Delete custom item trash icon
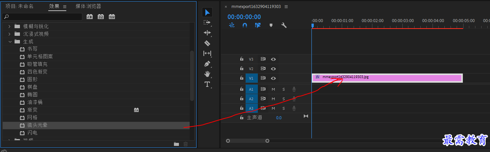 (x=186, y=144)
